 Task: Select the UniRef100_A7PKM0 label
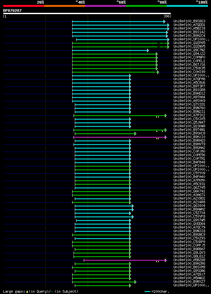(189, 180)
